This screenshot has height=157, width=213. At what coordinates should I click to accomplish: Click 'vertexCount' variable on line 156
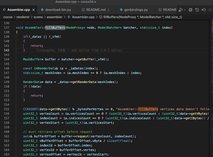click(x=49, y=114)
